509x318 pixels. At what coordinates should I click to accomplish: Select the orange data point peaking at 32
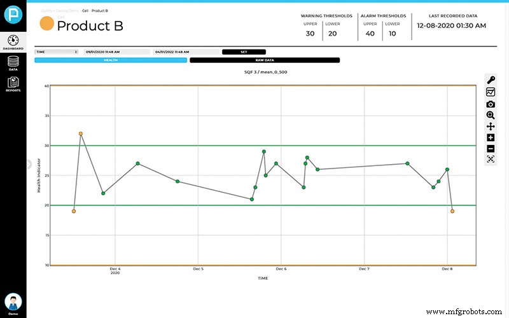coord(81,134)
